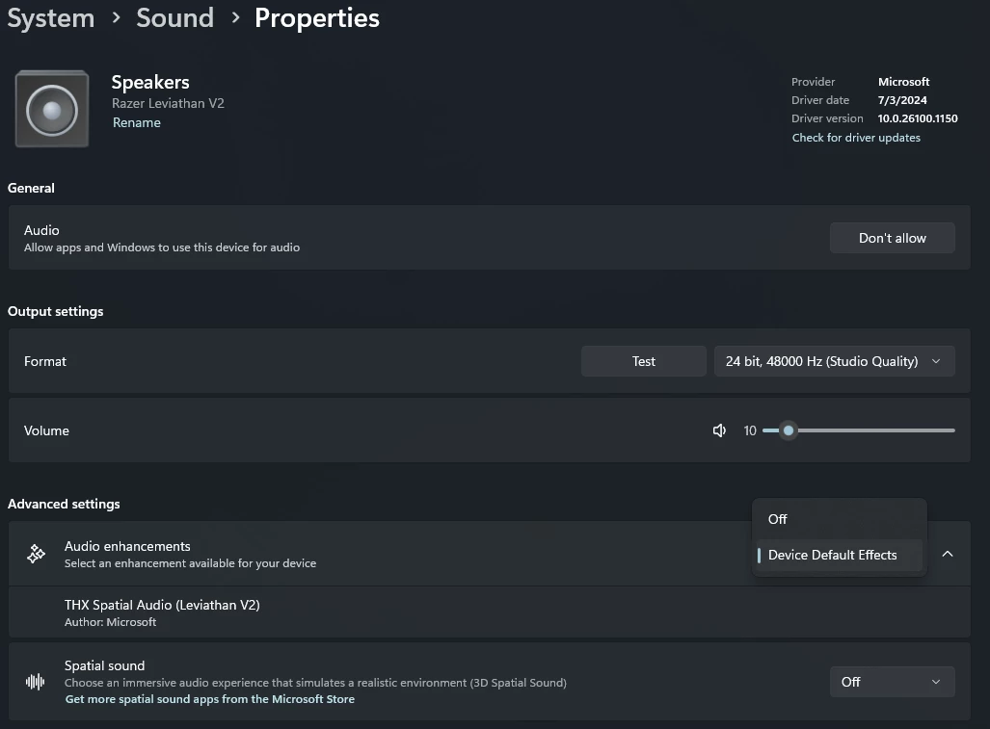Click the Output settings heading
Image resolution: width=990 pixels, height=729 pixels.
pos(56,311)
